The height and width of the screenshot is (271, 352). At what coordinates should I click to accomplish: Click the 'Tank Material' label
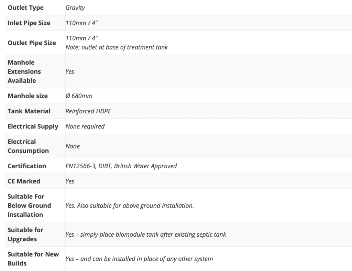point(29,111)
